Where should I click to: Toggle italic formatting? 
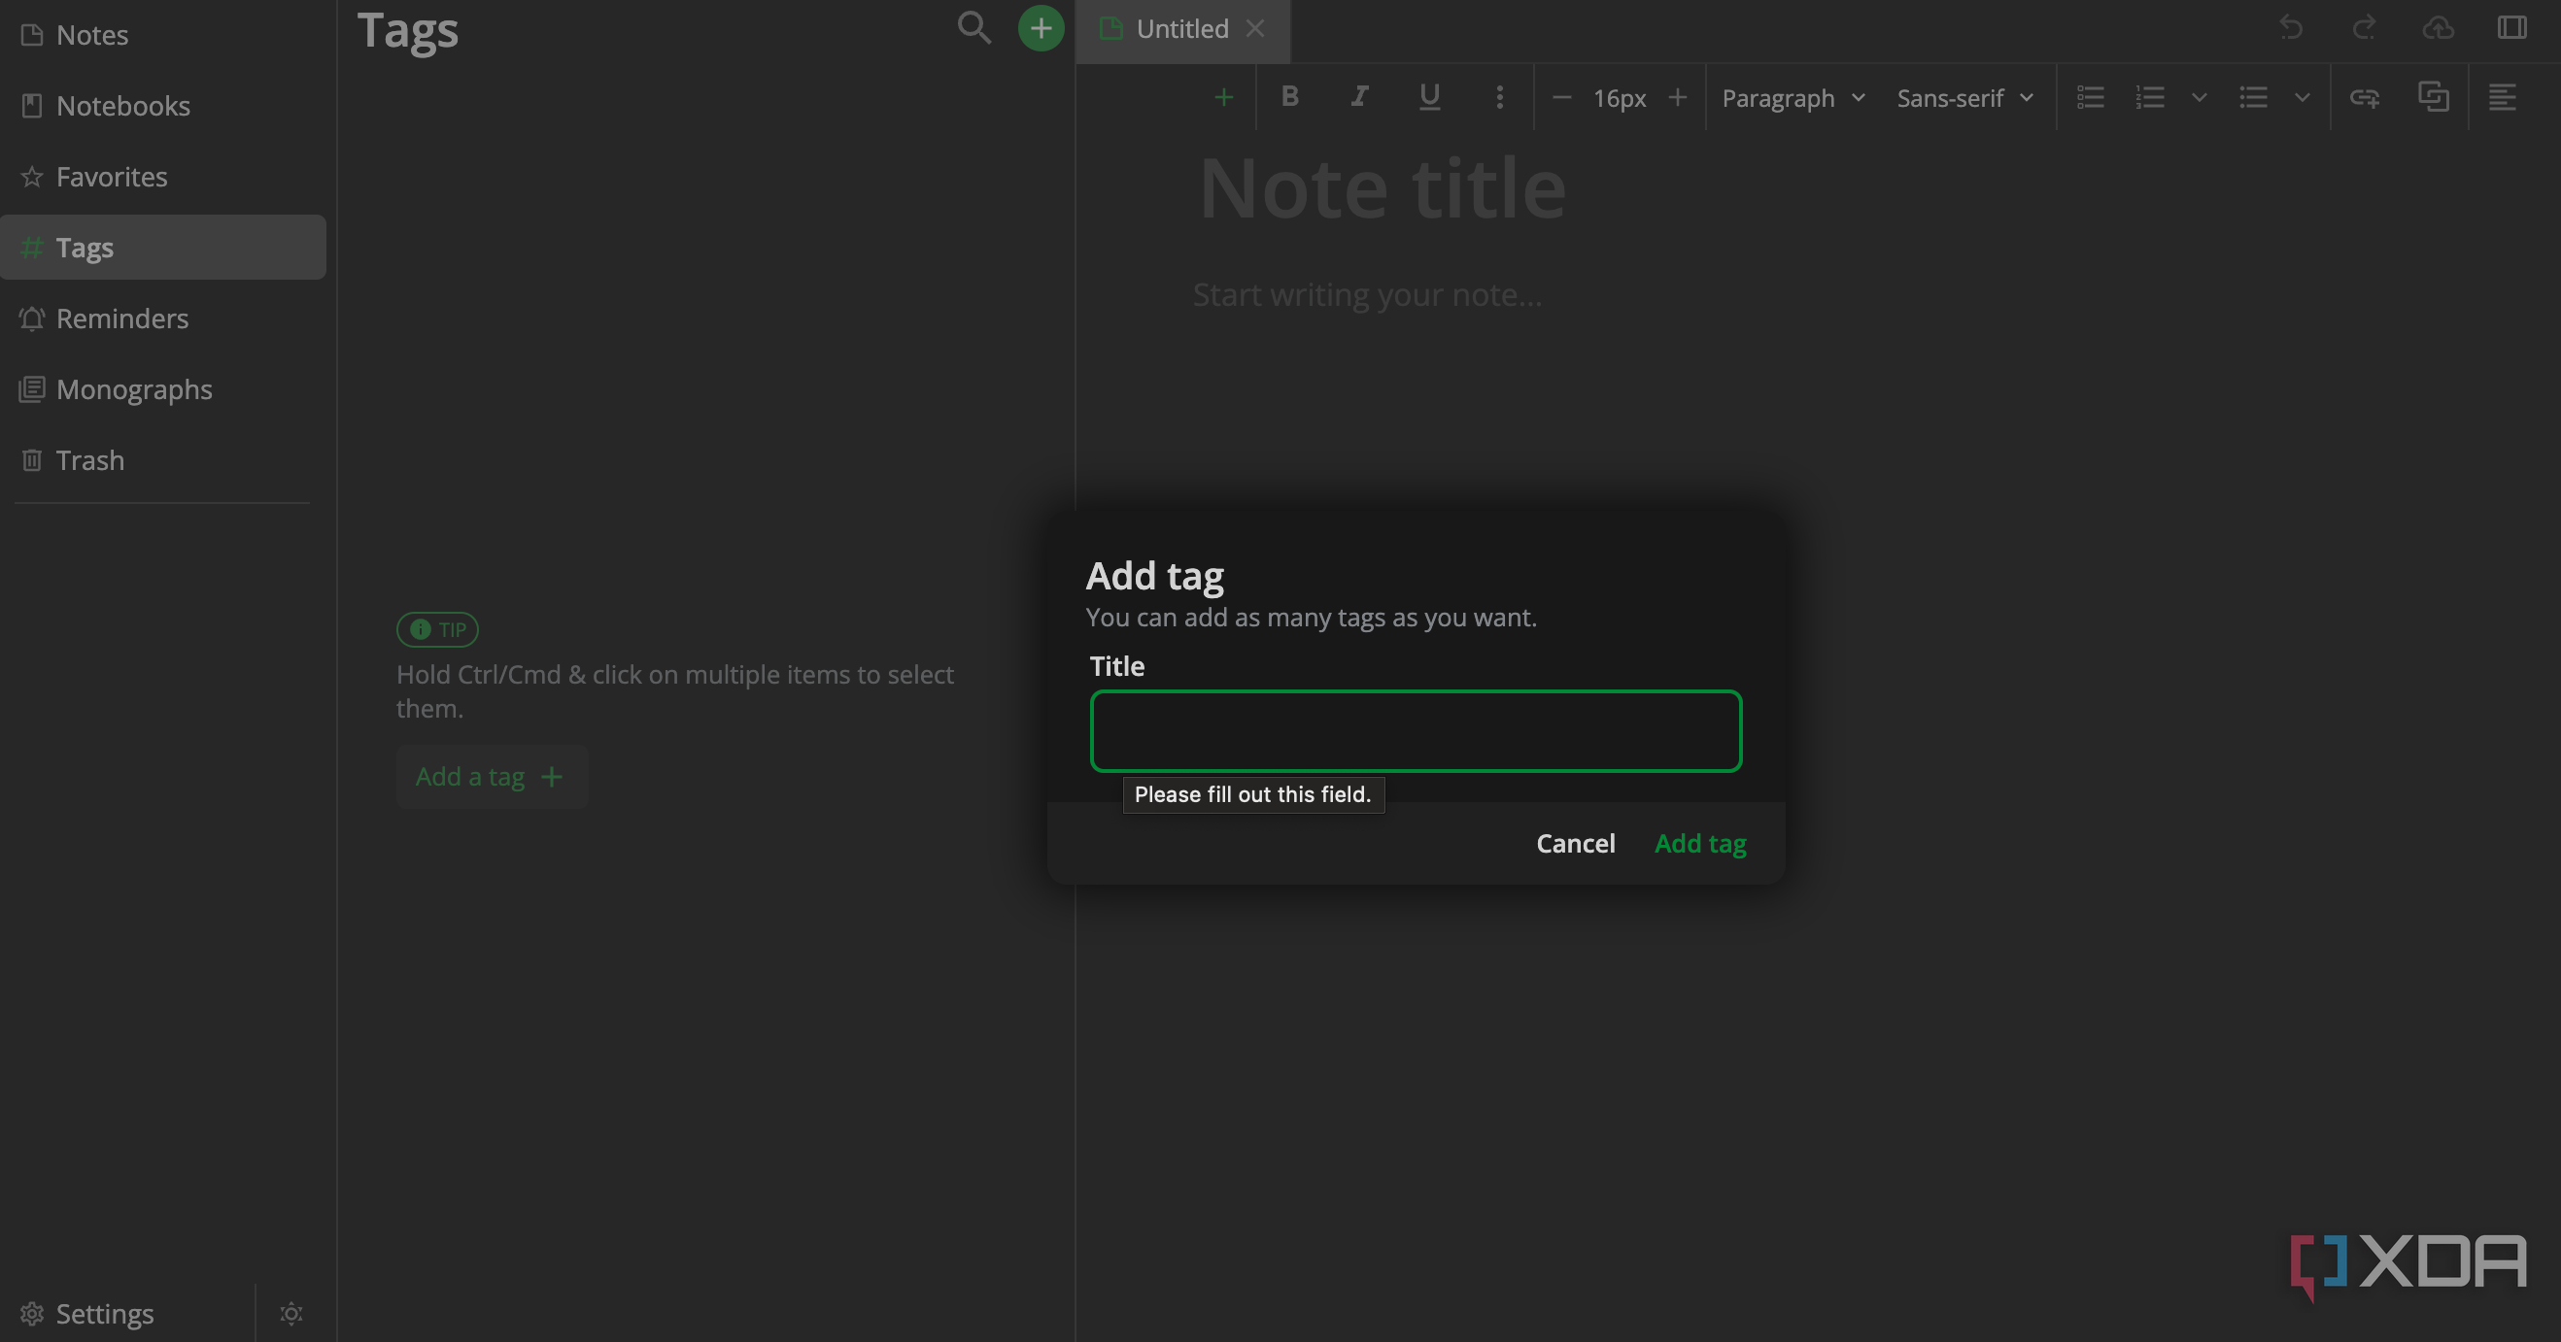pyautogui.click(x=1359, y=97)
